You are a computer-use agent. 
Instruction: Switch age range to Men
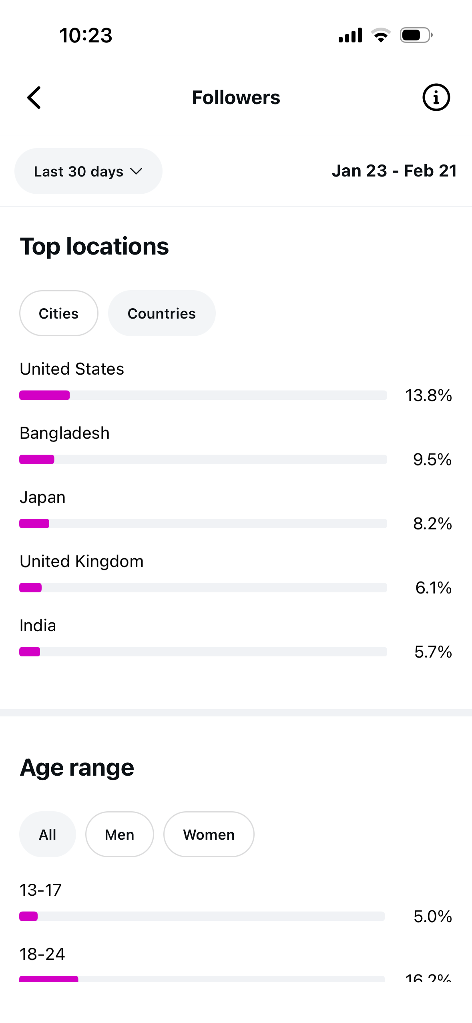pyautogui.click(x=120, y=834)
